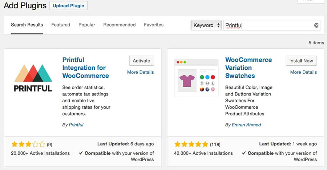Open the Keyword search type dropdown
Viewport: 327px width, 170px height.
(206, 25)
